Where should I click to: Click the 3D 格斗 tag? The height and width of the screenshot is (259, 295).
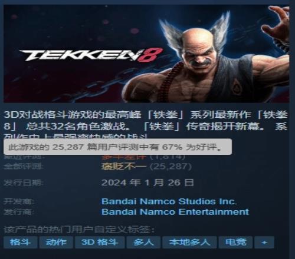[x=100, y=242]
